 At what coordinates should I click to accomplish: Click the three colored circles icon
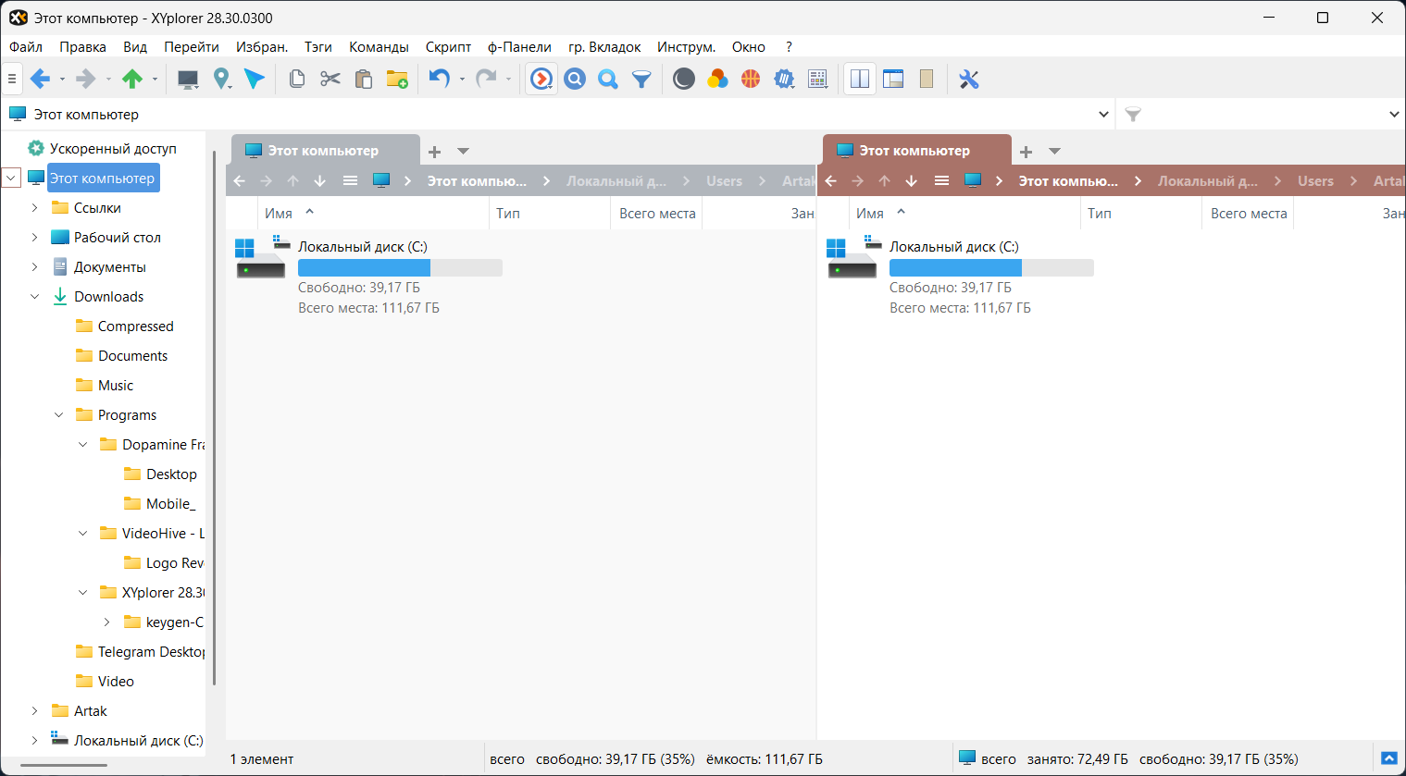click(x=717, y=80)
